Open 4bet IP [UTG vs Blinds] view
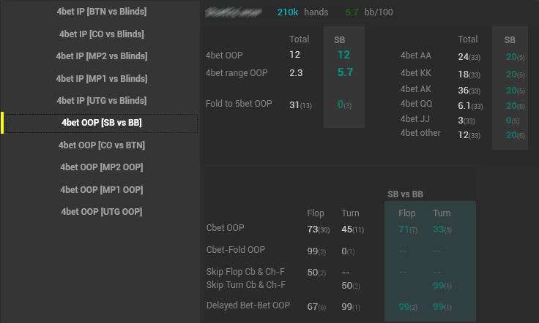 click(x=101, y=100)
